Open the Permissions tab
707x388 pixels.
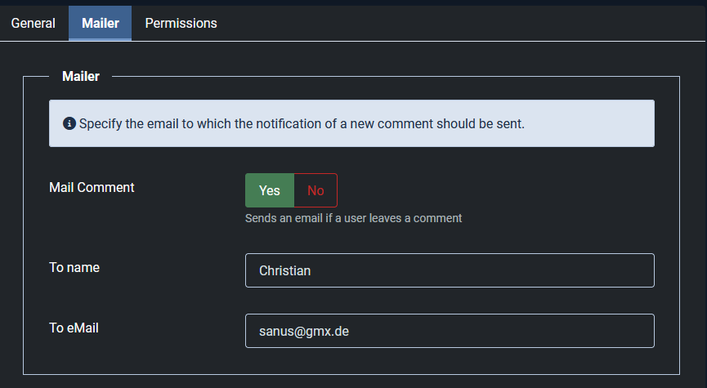181,24
